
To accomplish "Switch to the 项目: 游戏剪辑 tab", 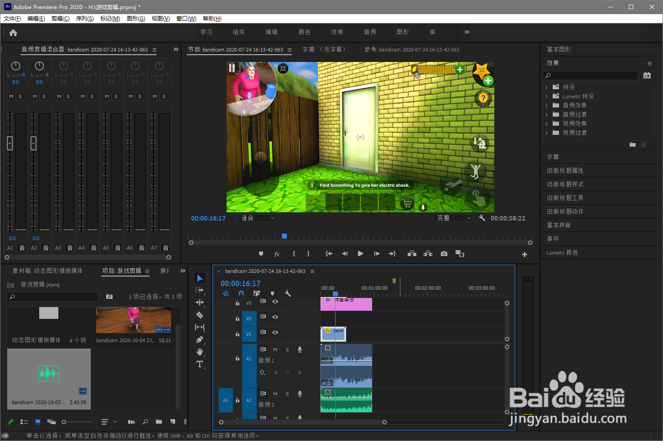I will (122, 271).
